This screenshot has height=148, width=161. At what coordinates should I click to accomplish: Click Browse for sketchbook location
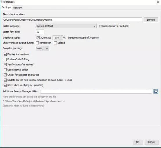click(x=151, y=20)
